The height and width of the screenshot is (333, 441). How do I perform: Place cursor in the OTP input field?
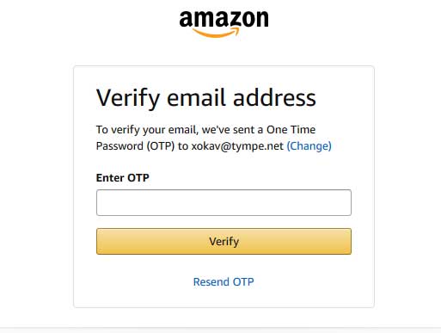click(x=224, y=202)
